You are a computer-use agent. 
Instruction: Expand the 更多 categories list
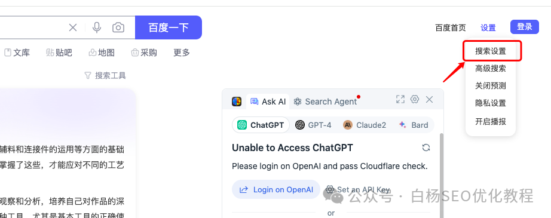(182, 53)
